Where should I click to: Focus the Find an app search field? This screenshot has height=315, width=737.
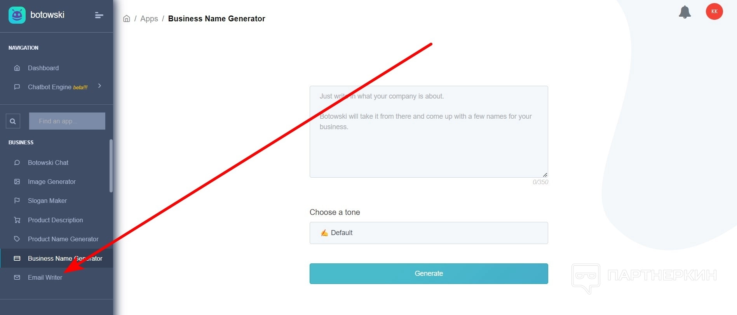point(67,121)
